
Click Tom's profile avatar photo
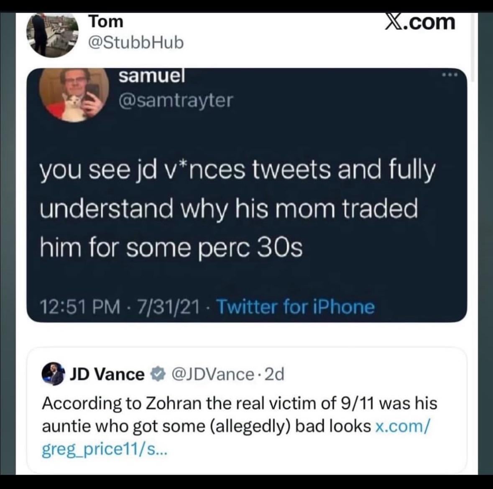[52, 33]
